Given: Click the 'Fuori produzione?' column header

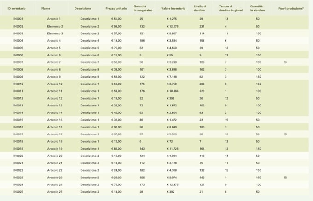Looking at the screenshot, I should [291, 8].
